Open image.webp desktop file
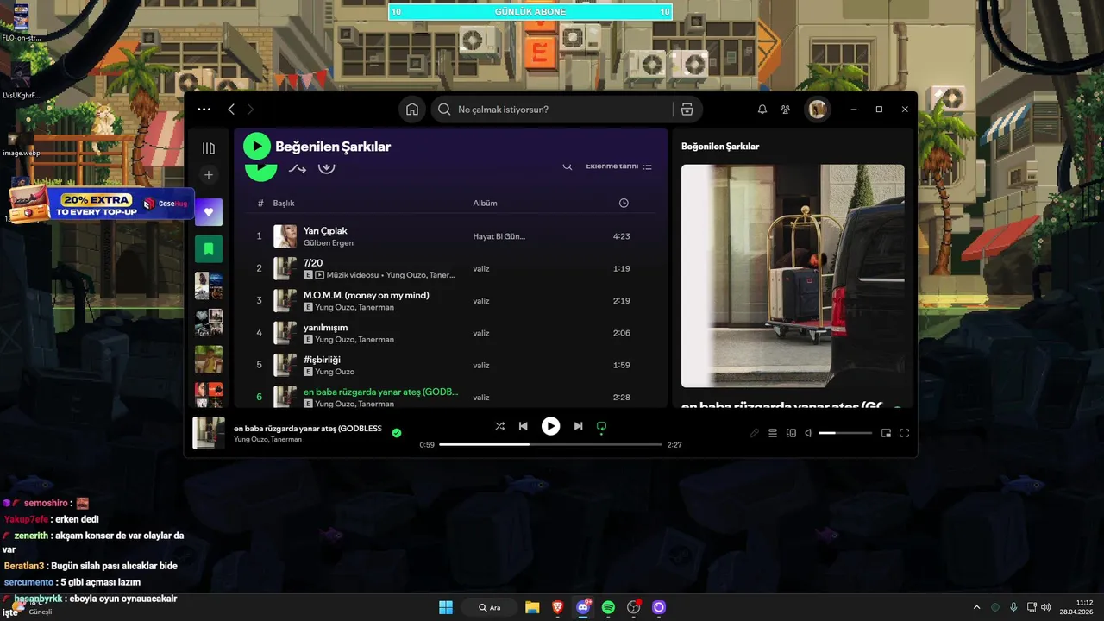 21,141
